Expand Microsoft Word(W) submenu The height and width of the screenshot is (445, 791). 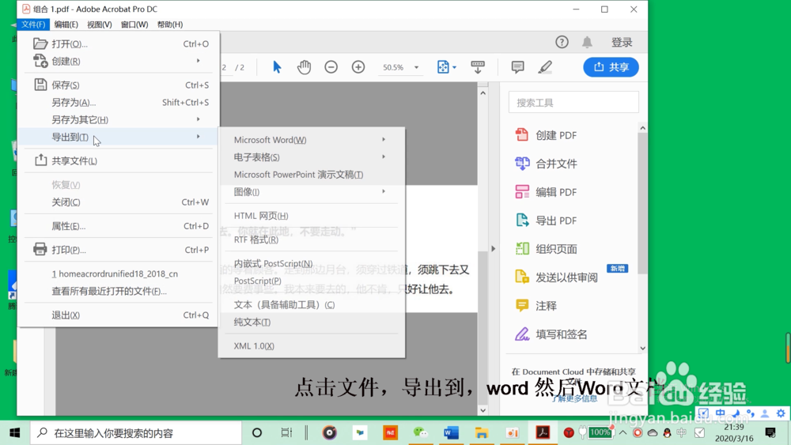coord(312,140)
